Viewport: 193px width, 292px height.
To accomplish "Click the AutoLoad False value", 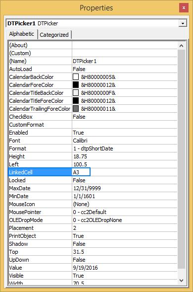I will 79,69.
